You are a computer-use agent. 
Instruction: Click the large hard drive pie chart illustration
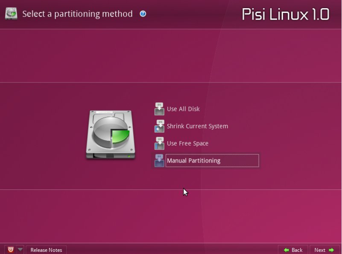click(111, 135)
